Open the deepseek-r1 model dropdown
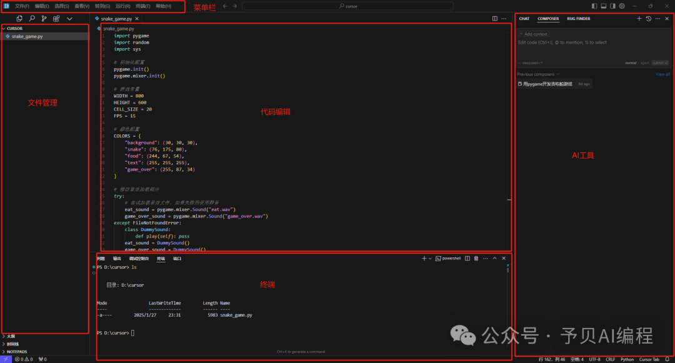Image resolution: width=675 pixels, height=363 pixels. coord(531,63)
